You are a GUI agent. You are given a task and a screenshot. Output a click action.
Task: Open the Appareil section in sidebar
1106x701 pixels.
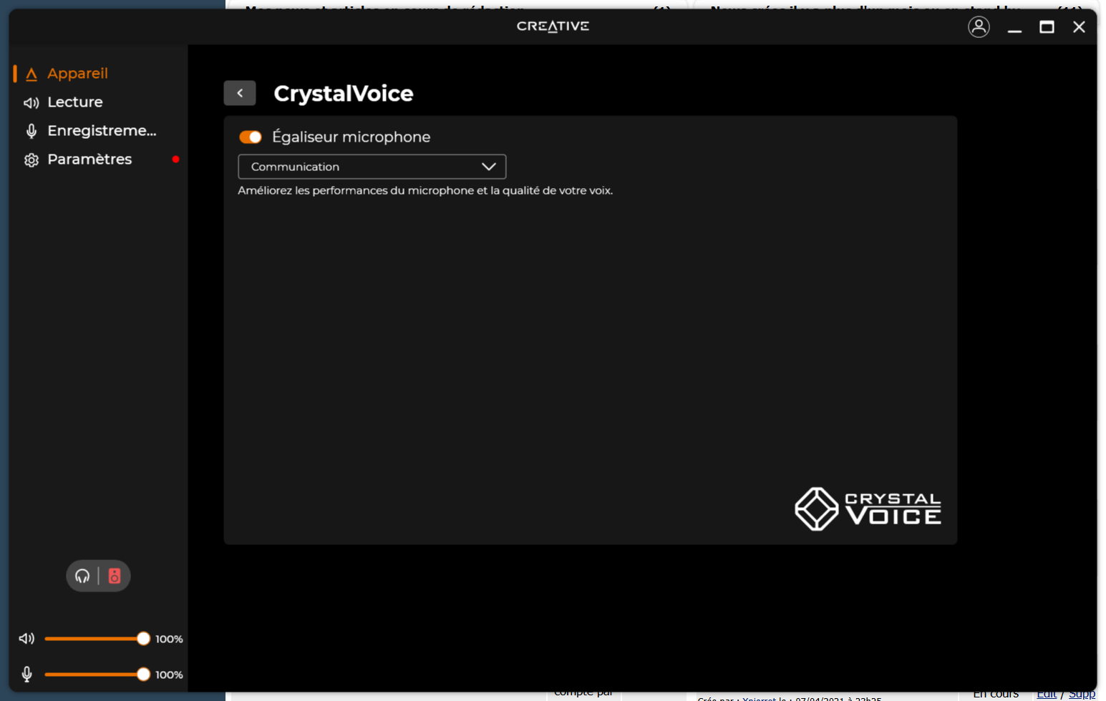77,74
